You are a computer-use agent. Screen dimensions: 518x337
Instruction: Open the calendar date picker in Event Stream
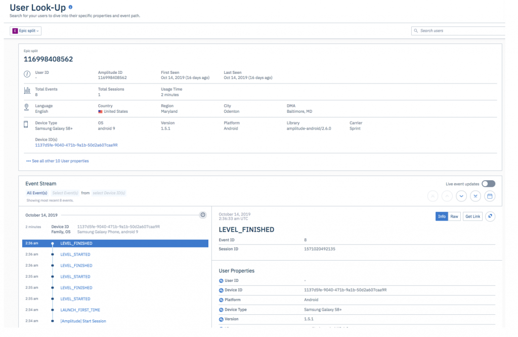(489, 196)
